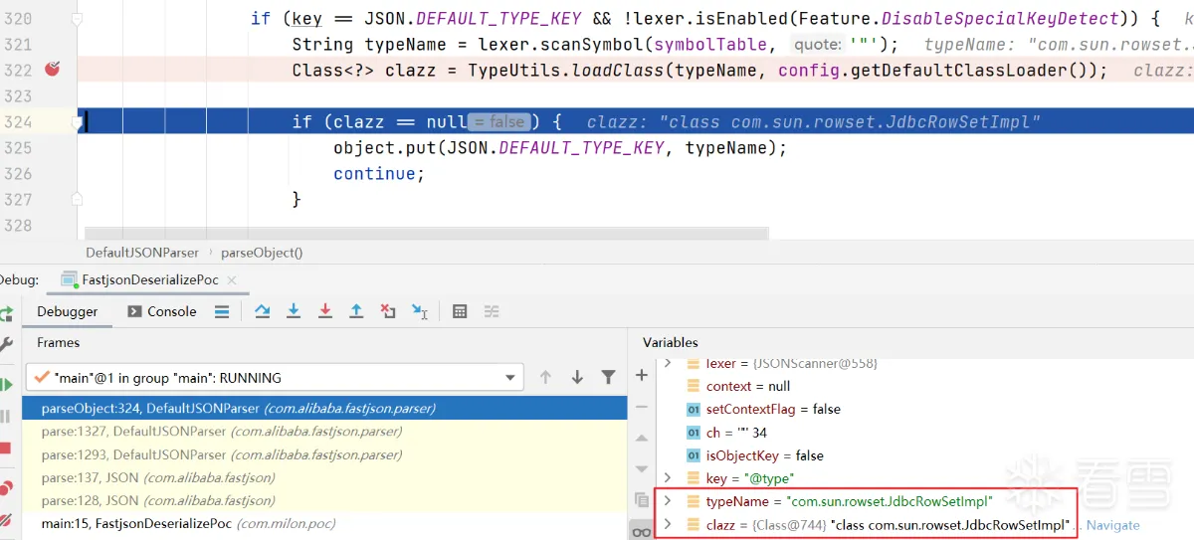Toggle Mute Breakpoints in debug sidebar

[x=6, y=519]
